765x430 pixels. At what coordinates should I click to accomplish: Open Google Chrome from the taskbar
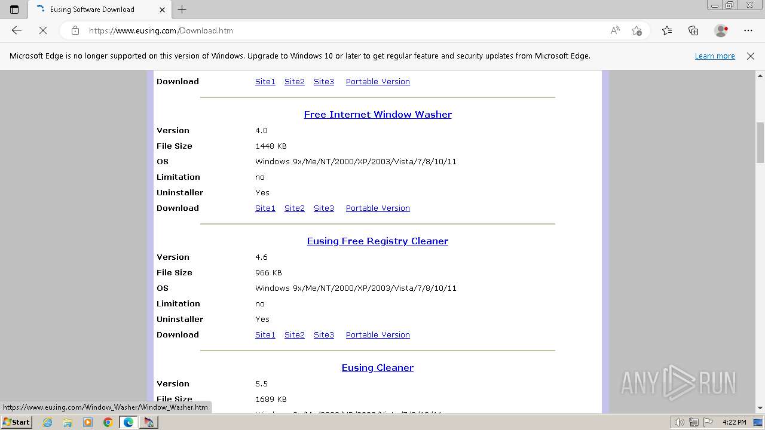point(108,422)
